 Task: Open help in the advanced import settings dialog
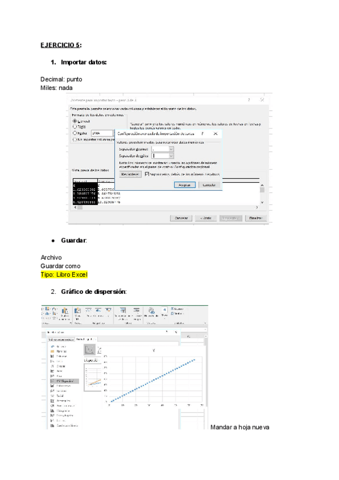(202, 134)
